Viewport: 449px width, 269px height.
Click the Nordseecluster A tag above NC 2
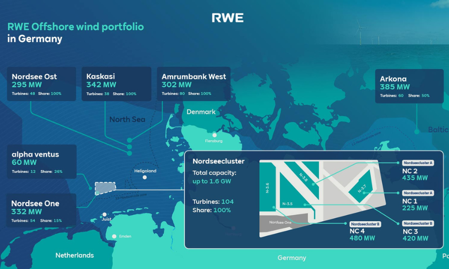[x=418, y=163]
